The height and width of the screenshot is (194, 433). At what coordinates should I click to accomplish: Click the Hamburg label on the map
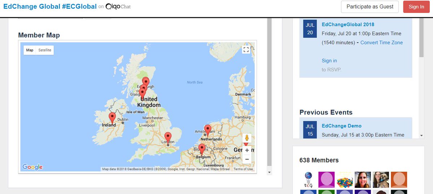point(242,118)
